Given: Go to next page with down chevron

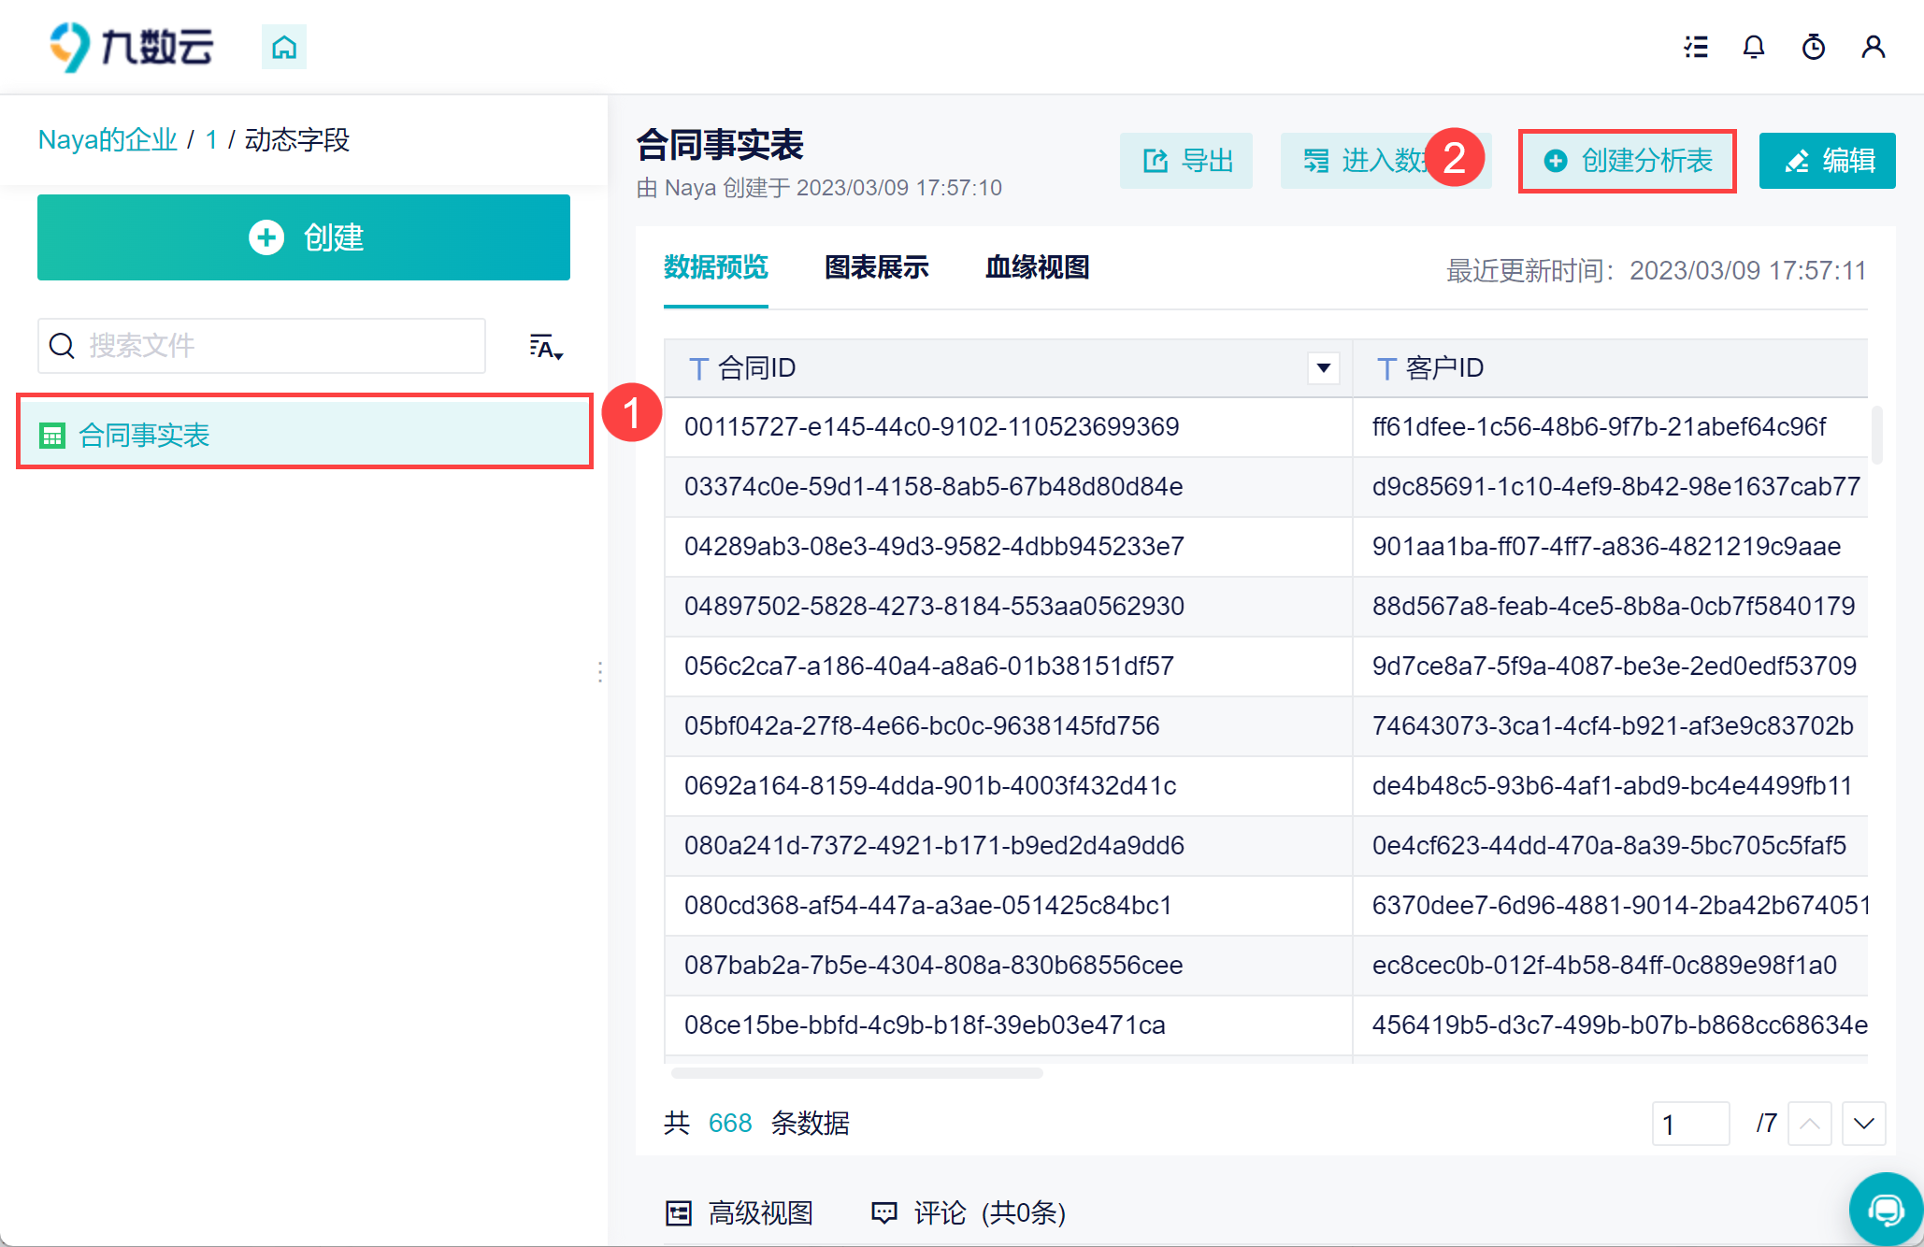Looking at the screenshot, I should [x=1863, y=1124].
